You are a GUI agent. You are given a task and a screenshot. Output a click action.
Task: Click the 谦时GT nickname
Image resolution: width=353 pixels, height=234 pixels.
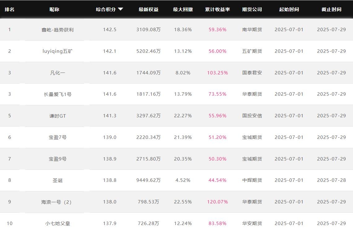(58, 116)
